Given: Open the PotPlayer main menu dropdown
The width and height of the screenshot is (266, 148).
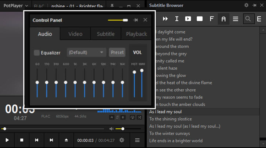Looking at the screenshot, I should (x=16, y=6).
